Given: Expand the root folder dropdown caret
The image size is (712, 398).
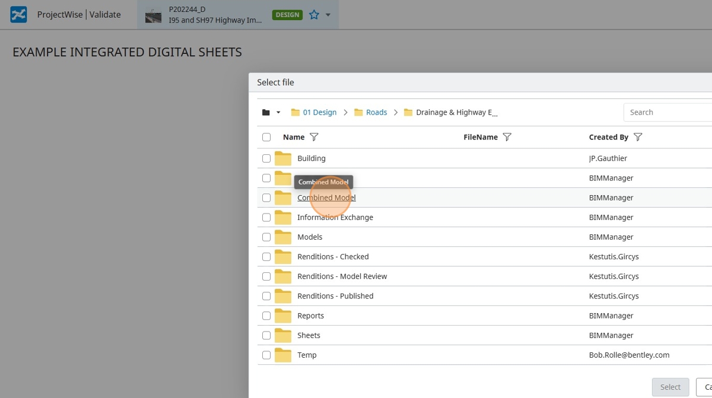Looking at the screenshot, I should pyautogui.click(x=278, y=113).
